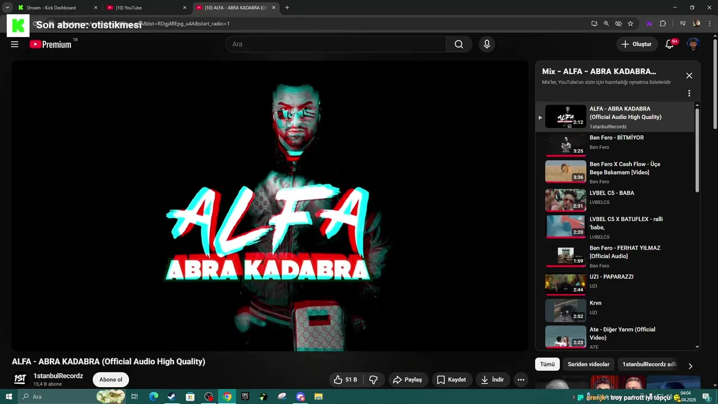Click the Windows taskbar search box
The image size is (718, 404).
(x=72, y=397)
